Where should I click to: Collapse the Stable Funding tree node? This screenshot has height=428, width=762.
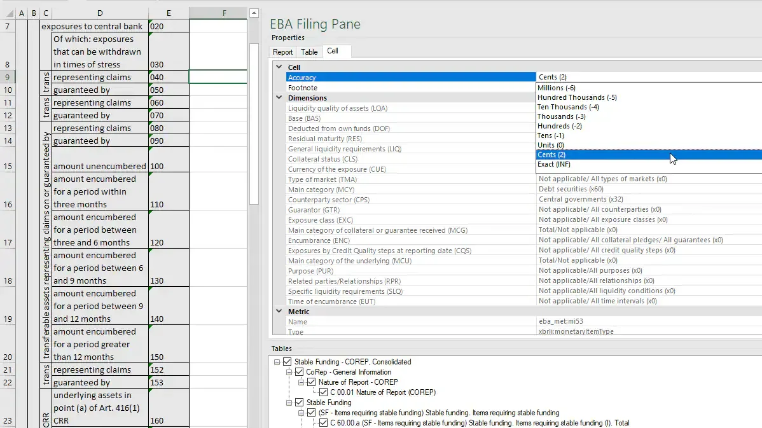(x=289, y=403)
